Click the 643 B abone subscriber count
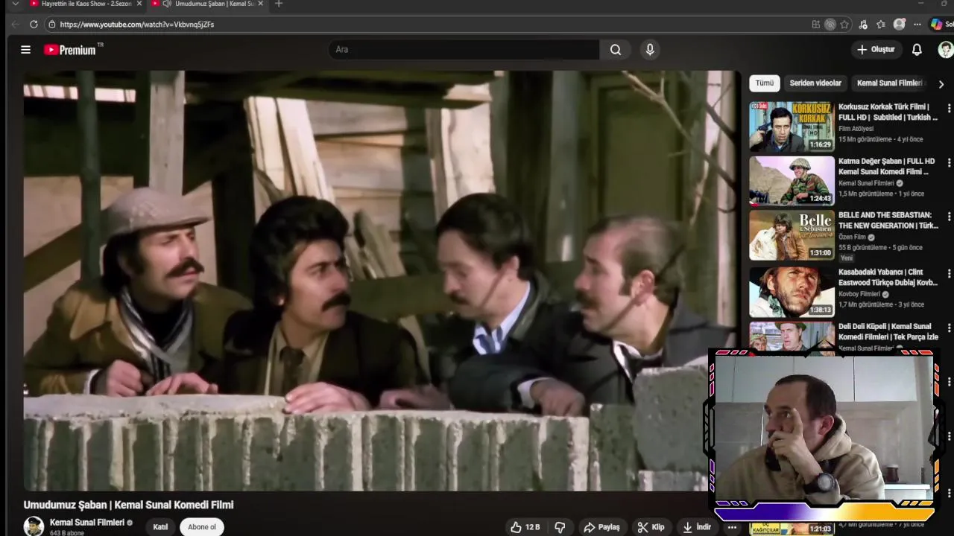Screen dimensions: 954x536 tap(67, 533)
